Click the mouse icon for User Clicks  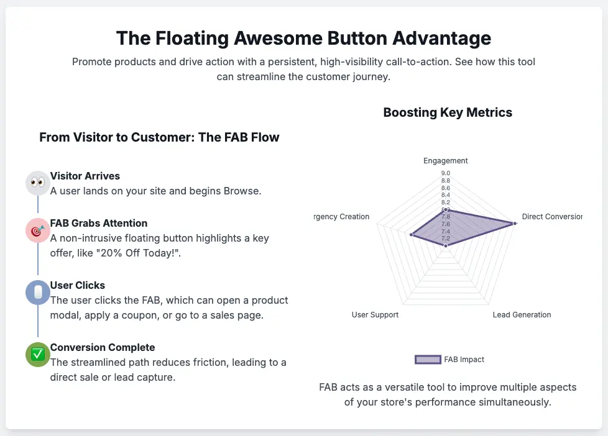[x=38, y=293]
